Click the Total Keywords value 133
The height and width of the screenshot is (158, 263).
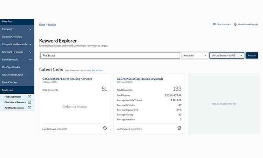(x=177, y=89)
